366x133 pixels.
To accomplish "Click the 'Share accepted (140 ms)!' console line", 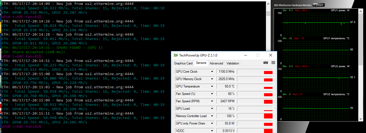I will tap(34, 52).
